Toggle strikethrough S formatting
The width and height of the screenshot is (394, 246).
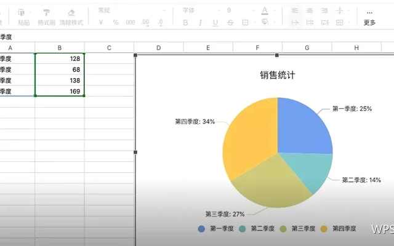click(230, 23)
